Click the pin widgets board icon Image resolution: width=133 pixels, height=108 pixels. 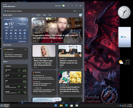[76, 6]
